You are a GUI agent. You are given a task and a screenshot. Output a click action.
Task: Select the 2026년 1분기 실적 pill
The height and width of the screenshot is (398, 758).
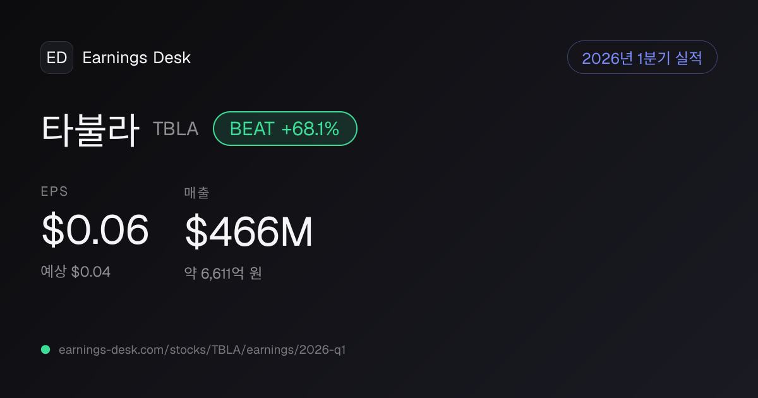[x=642, y=57]
